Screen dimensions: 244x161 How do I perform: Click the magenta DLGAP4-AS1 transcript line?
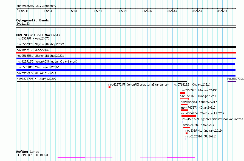tap(126, 158)
